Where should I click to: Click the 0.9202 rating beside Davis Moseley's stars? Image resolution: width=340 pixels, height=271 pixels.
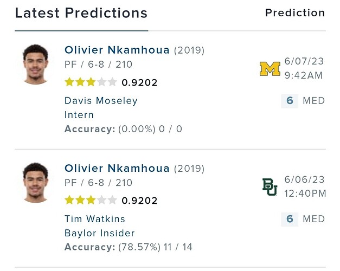point(139,83)
